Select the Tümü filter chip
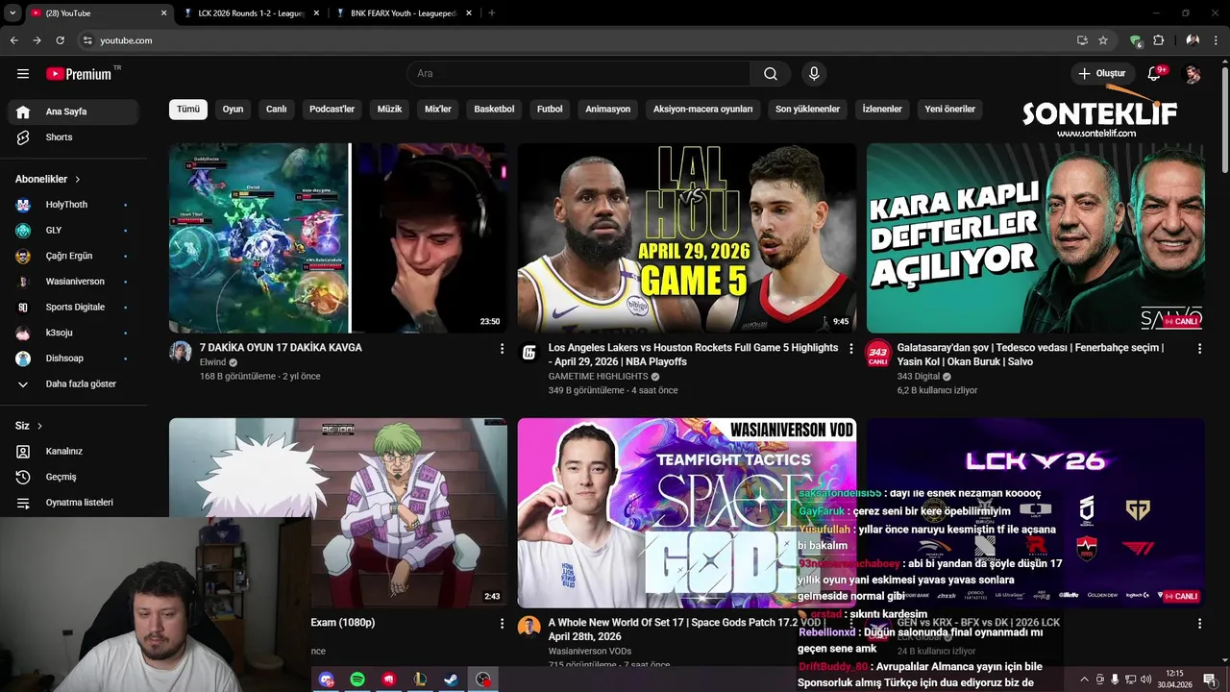This screenshot has width=1230, height=692. point(188,109)
